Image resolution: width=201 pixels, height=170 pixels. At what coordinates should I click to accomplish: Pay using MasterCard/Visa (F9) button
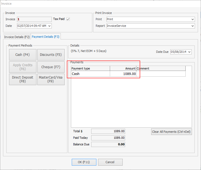pos(51,79)
